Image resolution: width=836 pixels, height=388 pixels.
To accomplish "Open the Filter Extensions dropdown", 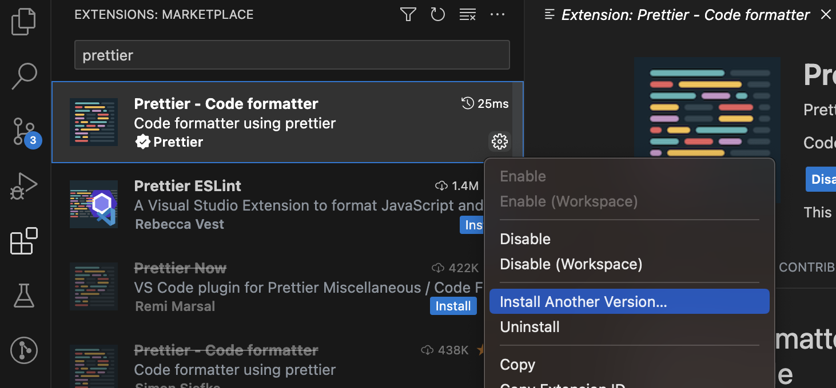I will (407, 14).
